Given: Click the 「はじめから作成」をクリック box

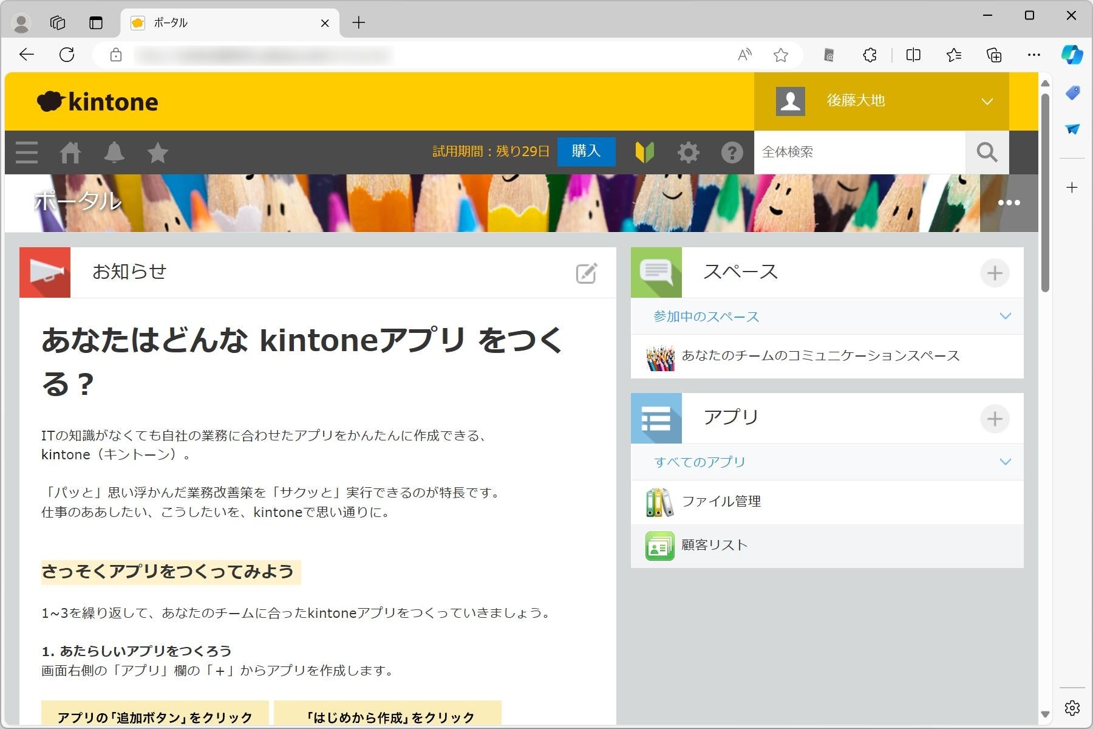Looking at the screenshot, I should click(387, 713).
